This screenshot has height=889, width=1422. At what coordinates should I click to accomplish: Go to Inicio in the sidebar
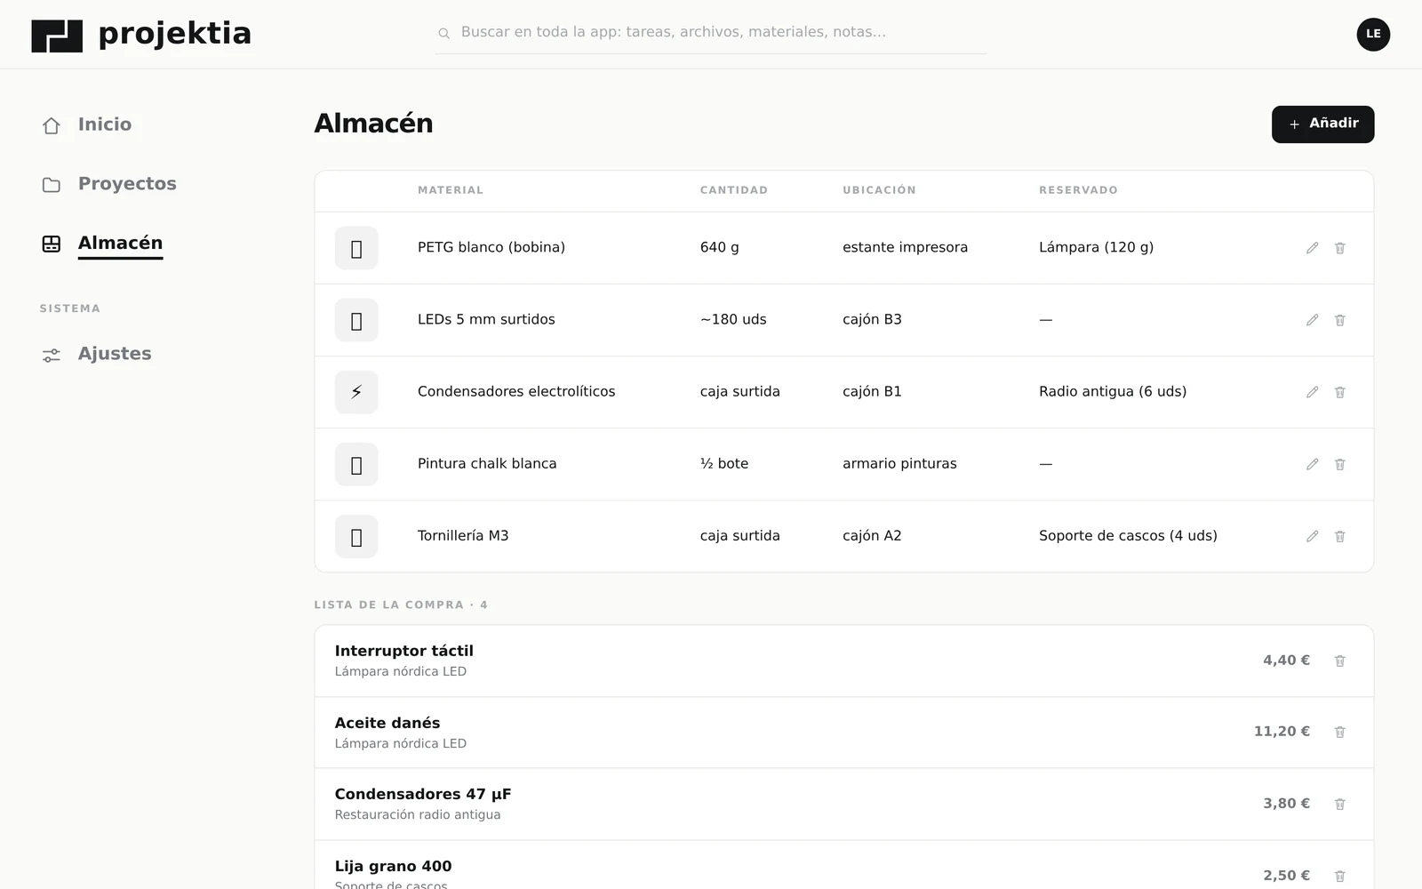(87, 124)
